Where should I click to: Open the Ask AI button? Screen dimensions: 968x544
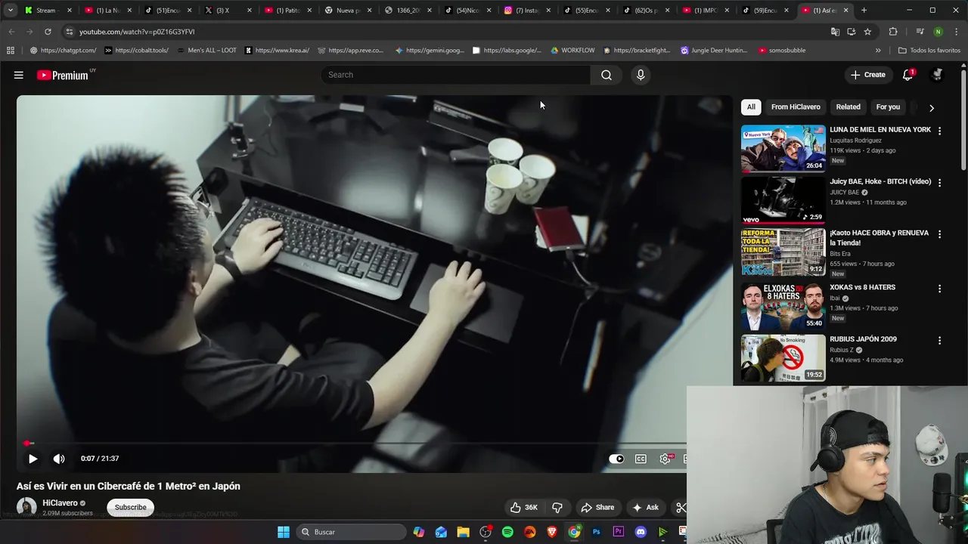pyautogui.click(x=645, y=508)
